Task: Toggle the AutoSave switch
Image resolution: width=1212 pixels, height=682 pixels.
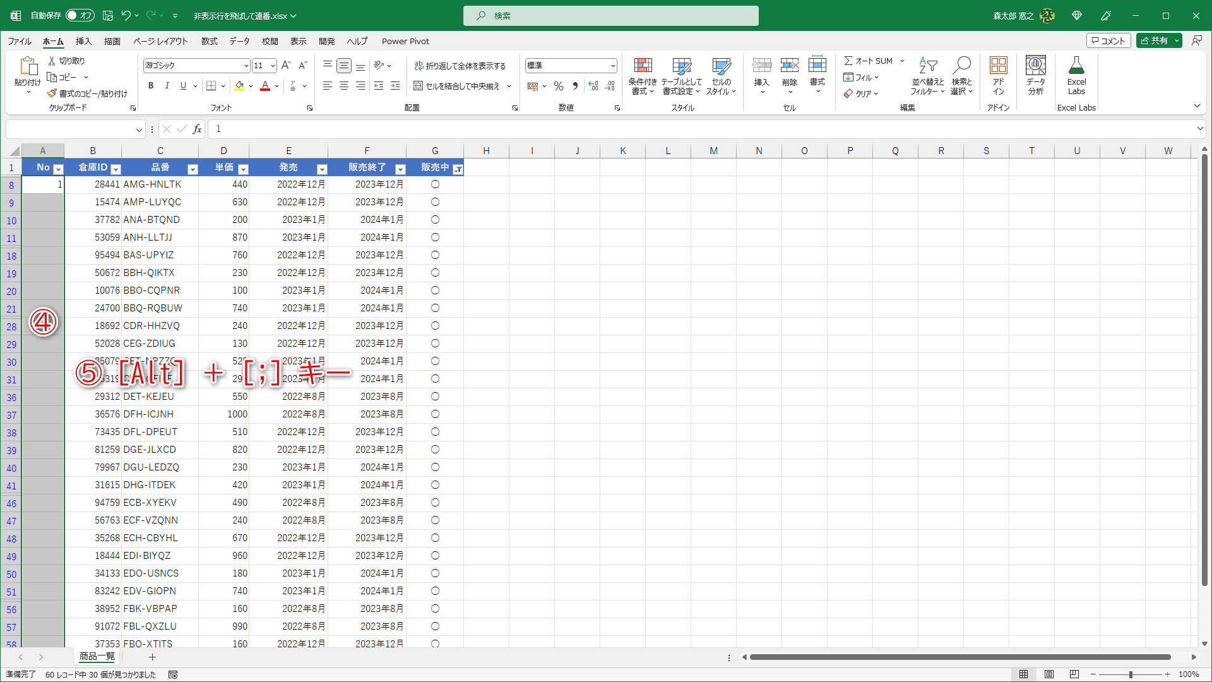Action: pos(80,16)
